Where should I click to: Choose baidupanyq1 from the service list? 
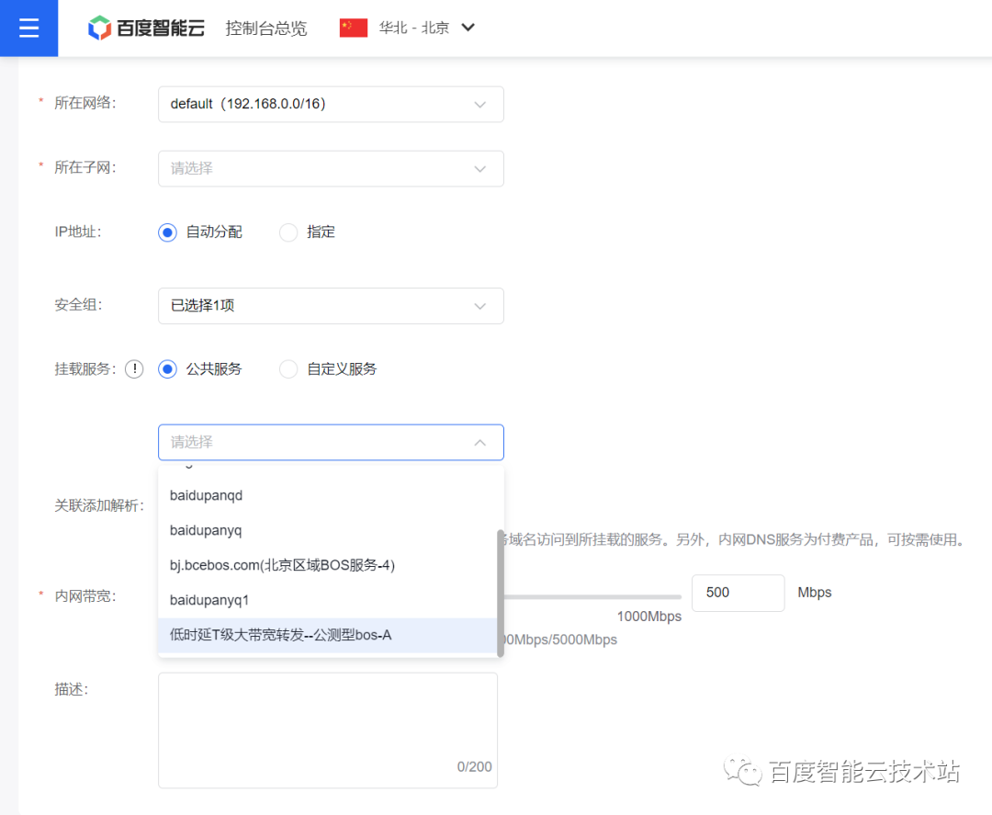(x=327, y=600)
